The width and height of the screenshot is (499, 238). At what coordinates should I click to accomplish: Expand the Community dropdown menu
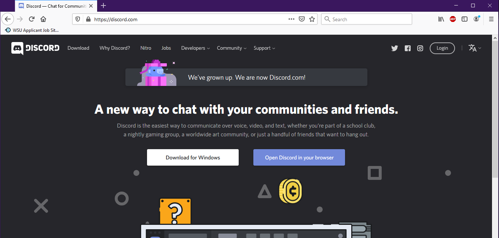(231, 48)
